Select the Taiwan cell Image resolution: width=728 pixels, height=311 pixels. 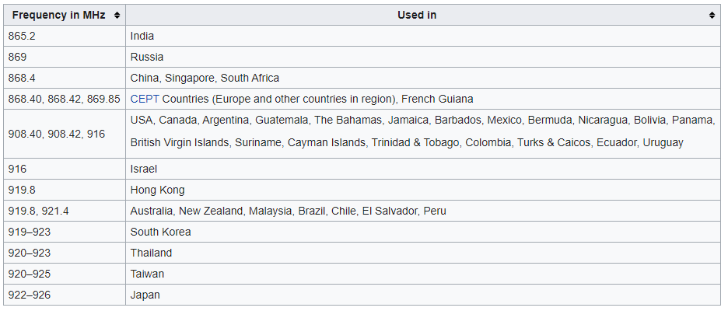[423, 274]
